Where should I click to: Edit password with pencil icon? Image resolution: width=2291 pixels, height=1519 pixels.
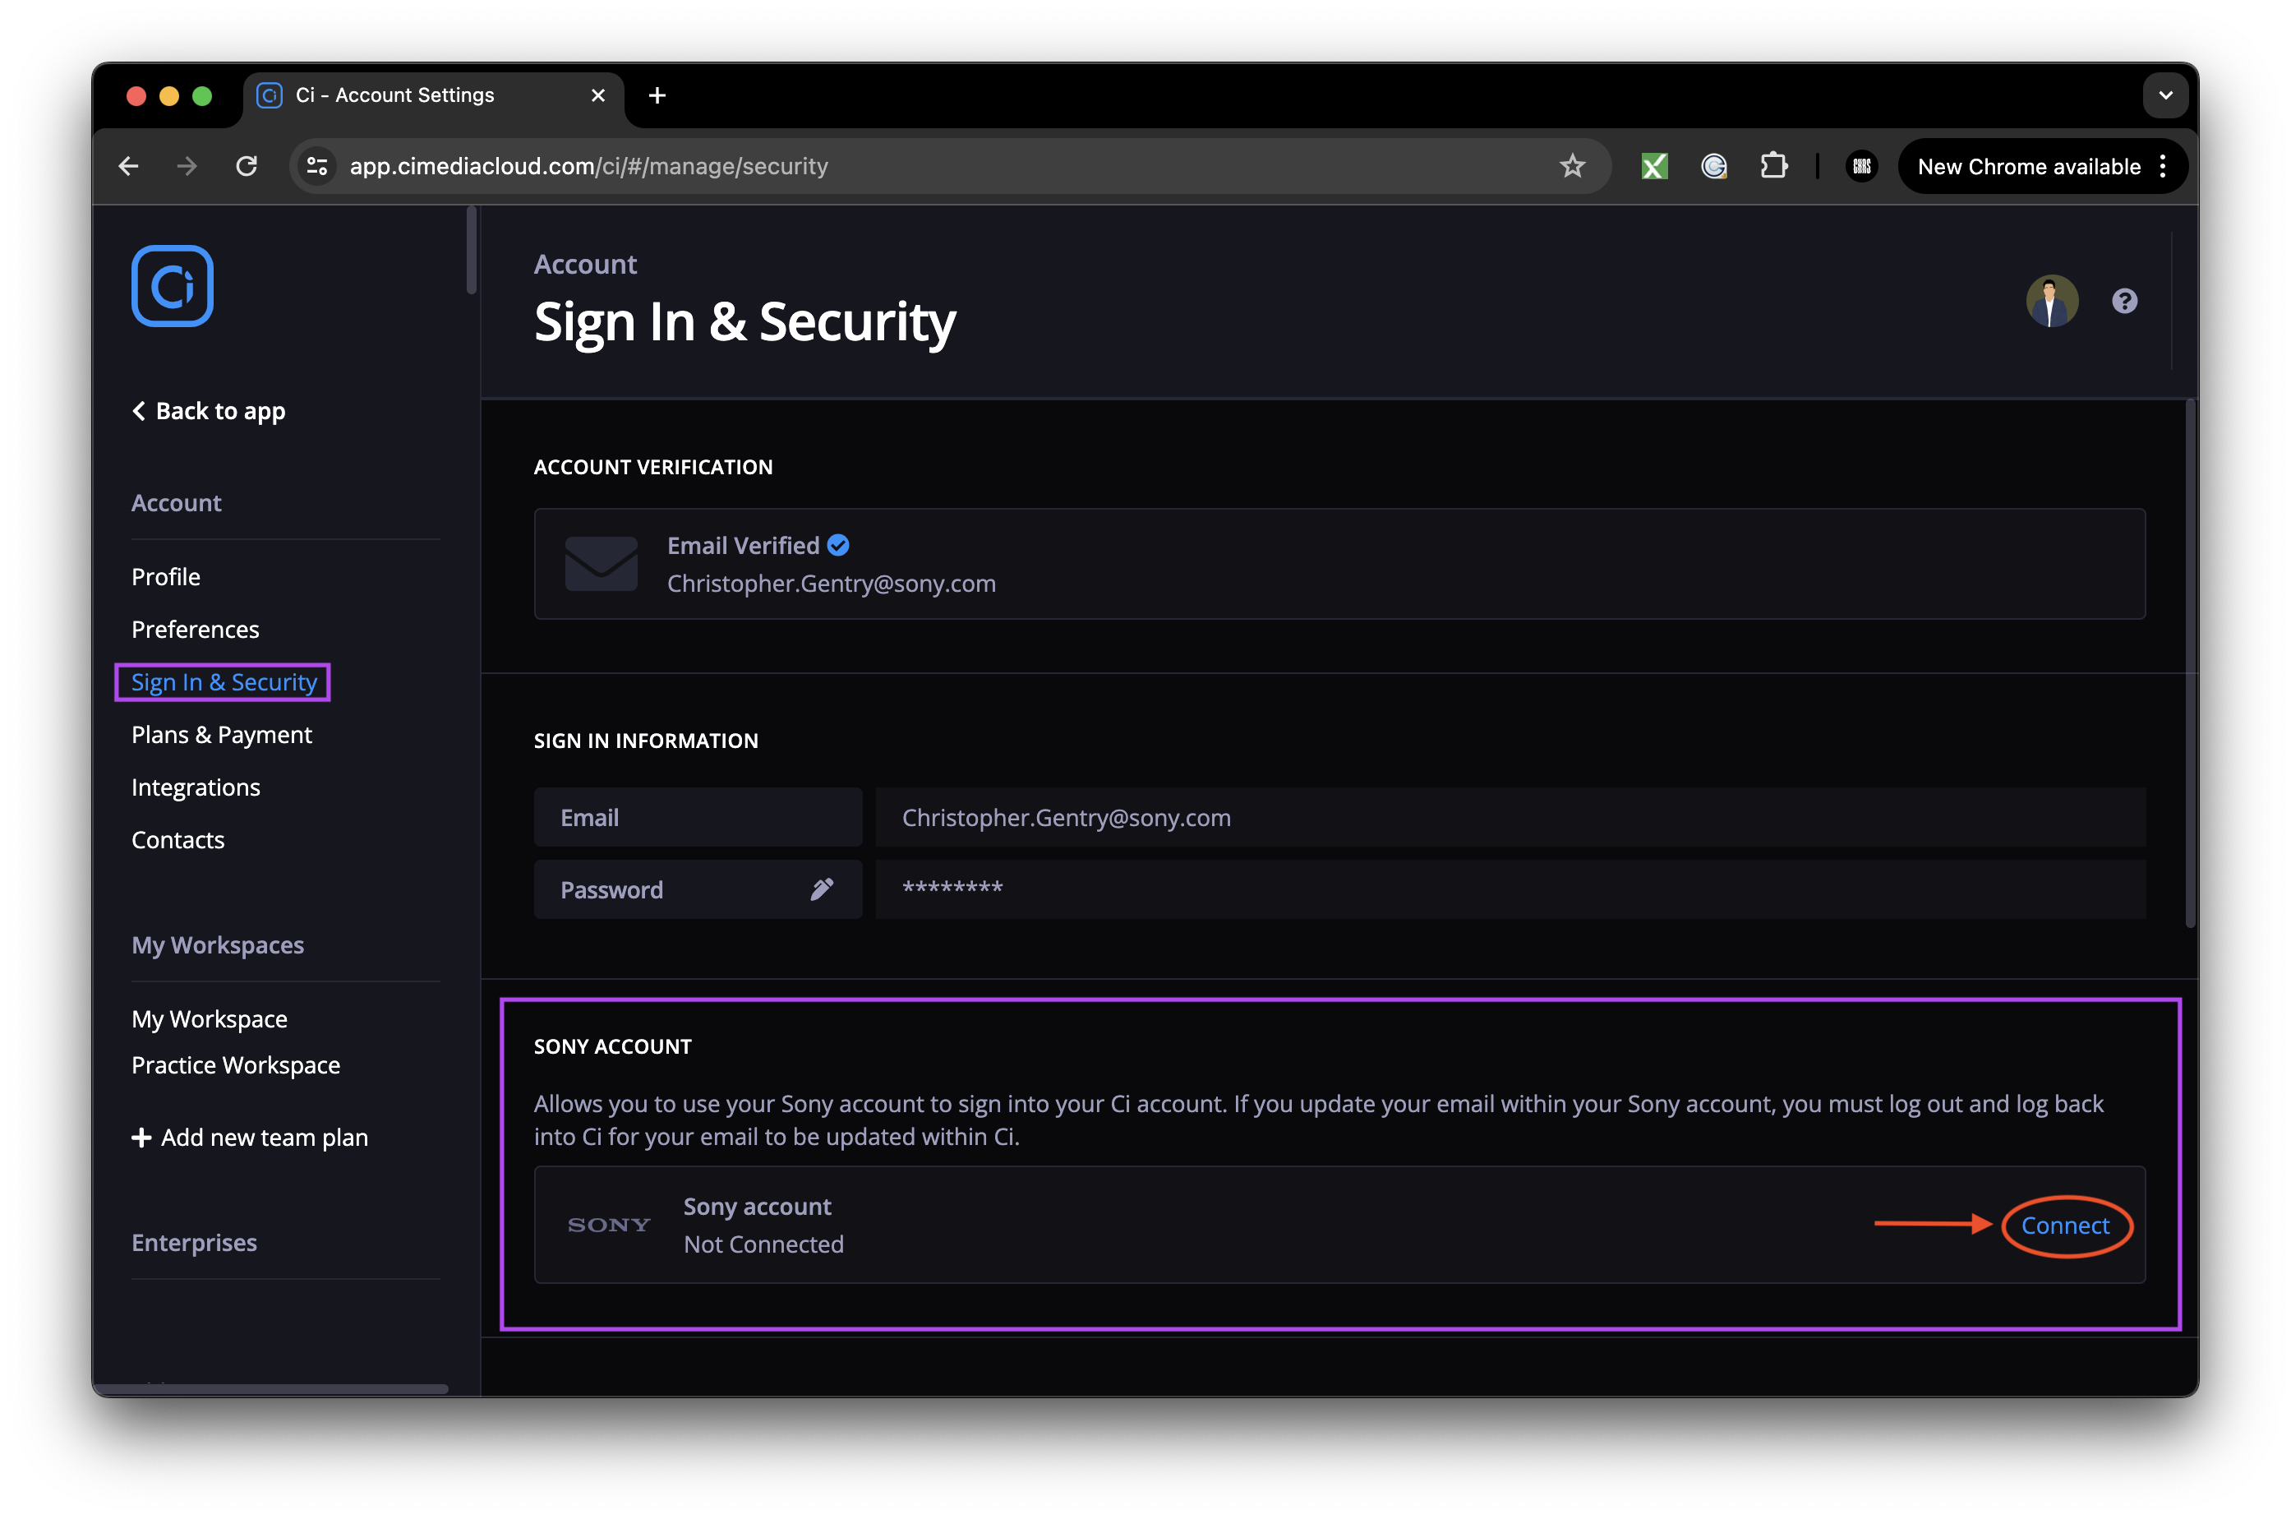(821, 889)
